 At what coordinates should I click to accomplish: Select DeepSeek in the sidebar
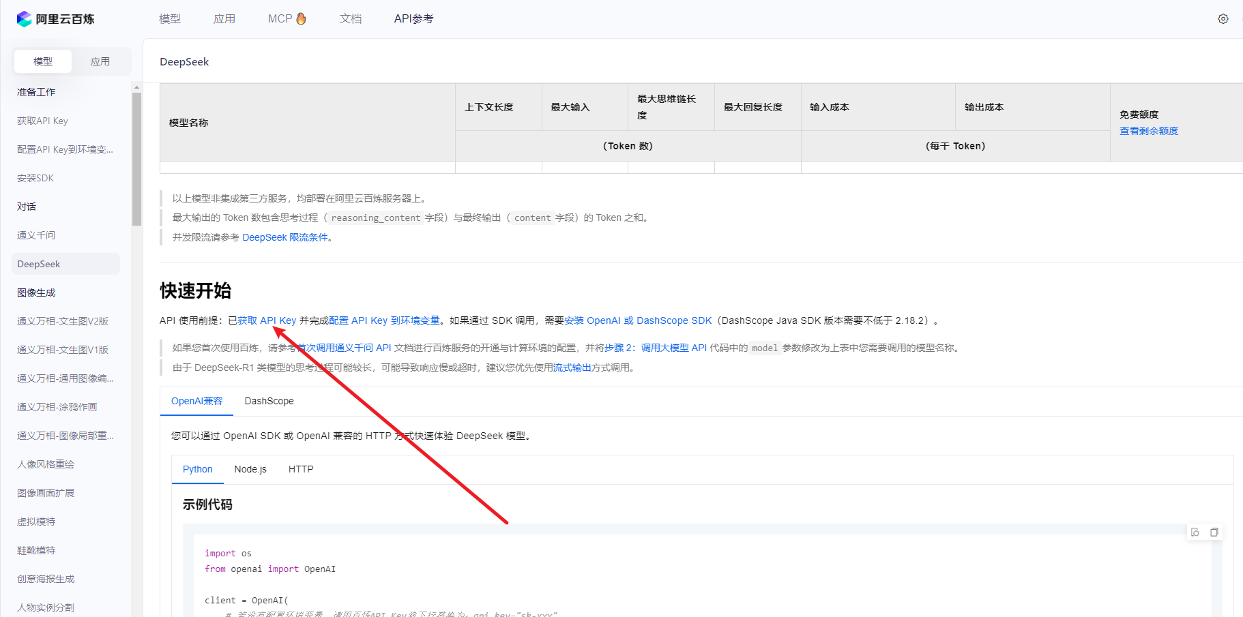coord(65,264)
